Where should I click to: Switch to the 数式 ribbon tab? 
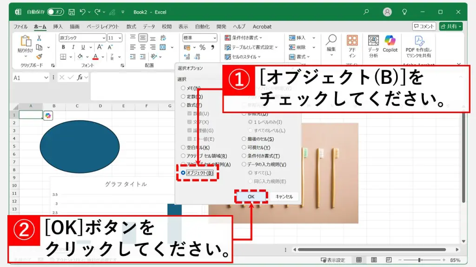click(x=131, y=26)
